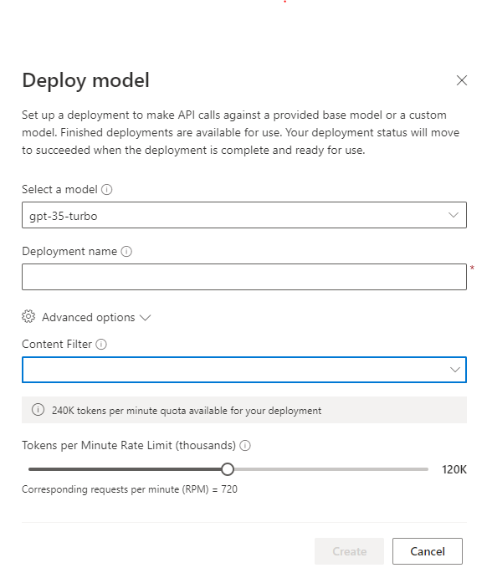Click the chevron arrow in the model selector
The image size is (487, 573).
click(454, 215)
